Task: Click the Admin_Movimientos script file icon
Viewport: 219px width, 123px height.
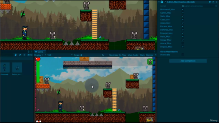Action: coord(162,2)
